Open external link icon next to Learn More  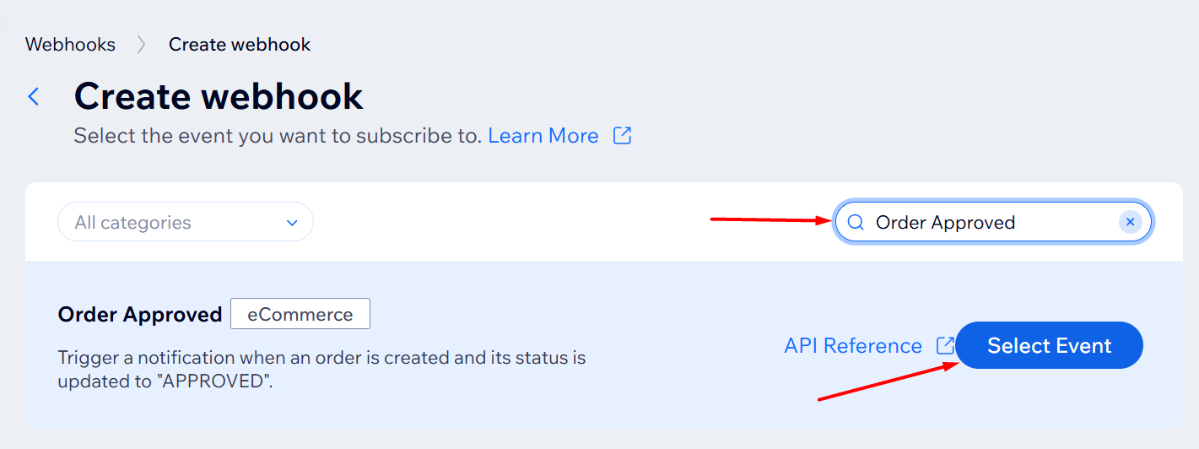point(622,136)
